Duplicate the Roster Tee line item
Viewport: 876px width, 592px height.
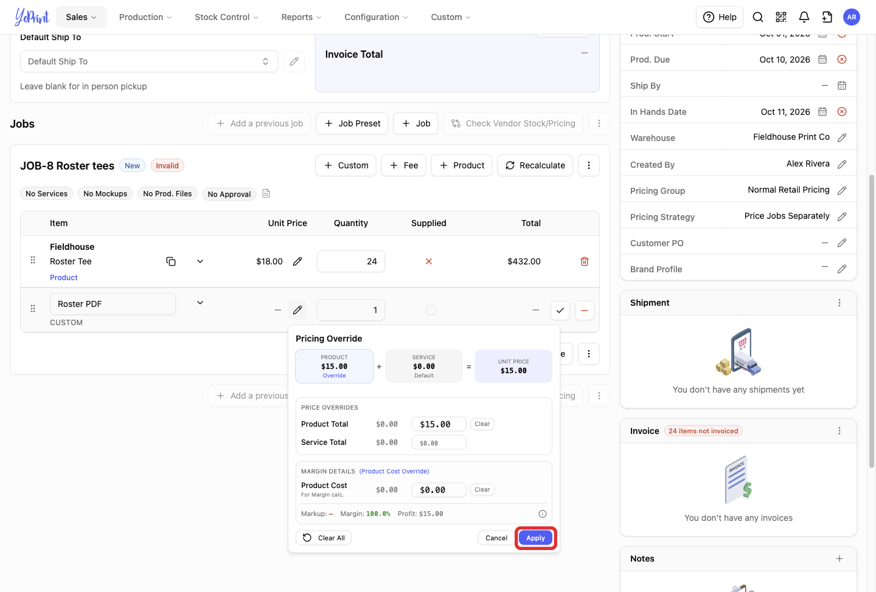point(171,261)
